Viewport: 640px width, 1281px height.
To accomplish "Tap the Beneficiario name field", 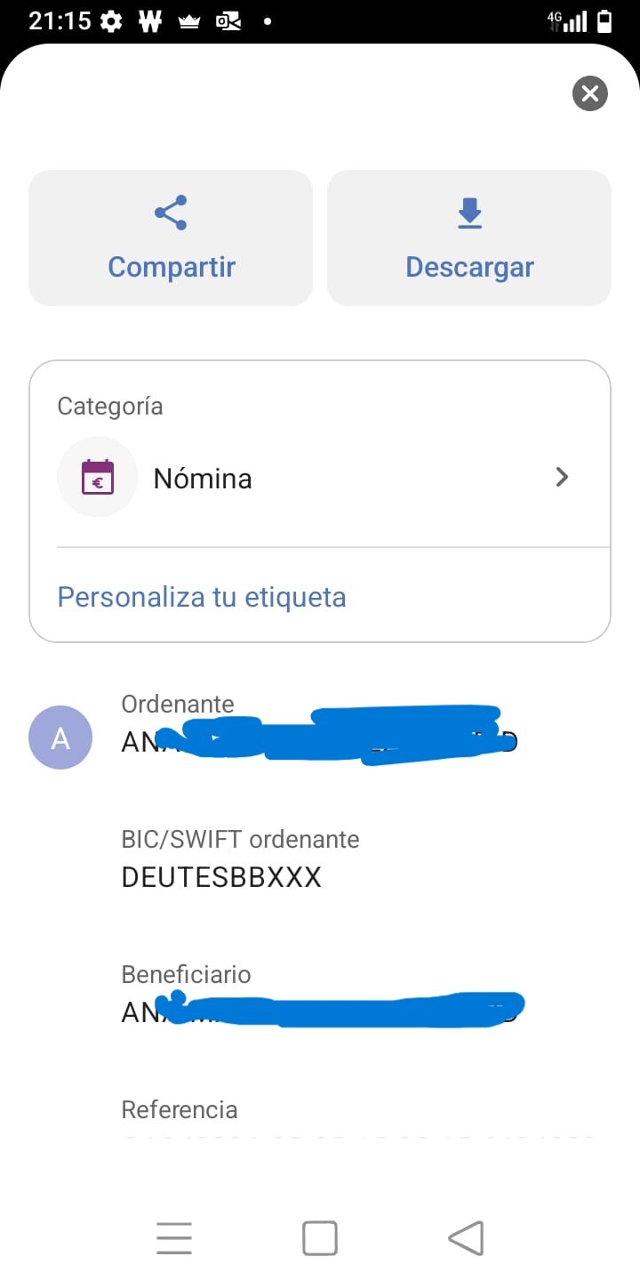I will tap(323, 1011).
